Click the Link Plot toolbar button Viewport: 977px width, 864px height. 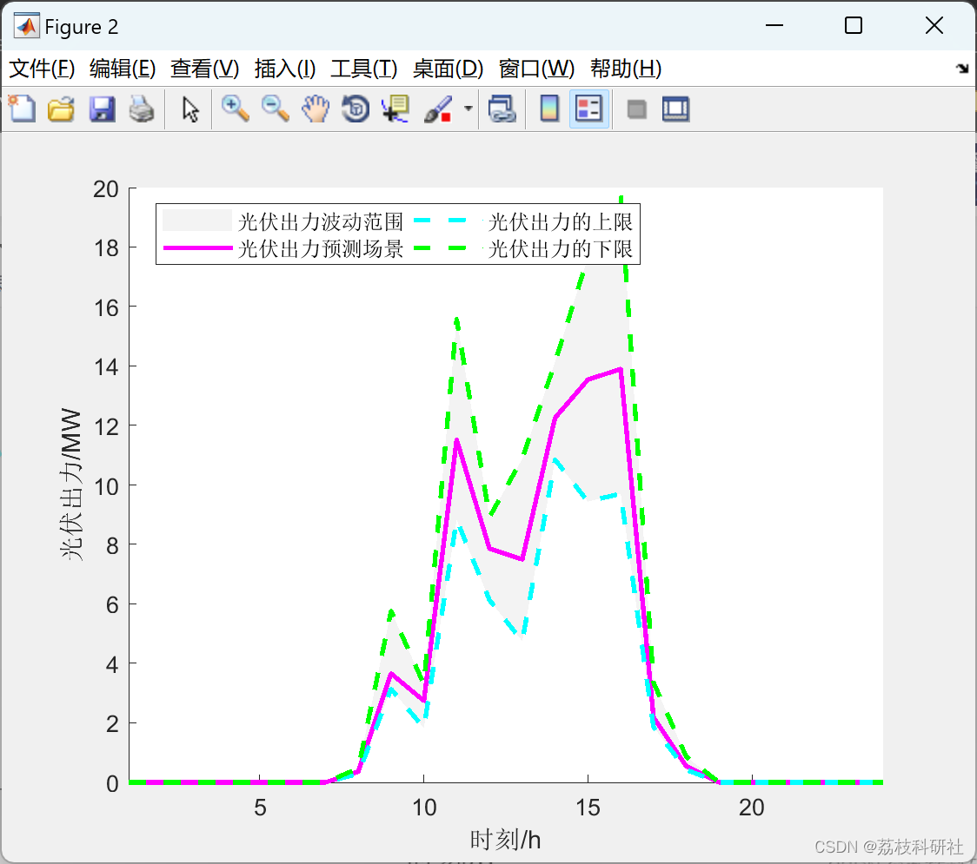502,109
